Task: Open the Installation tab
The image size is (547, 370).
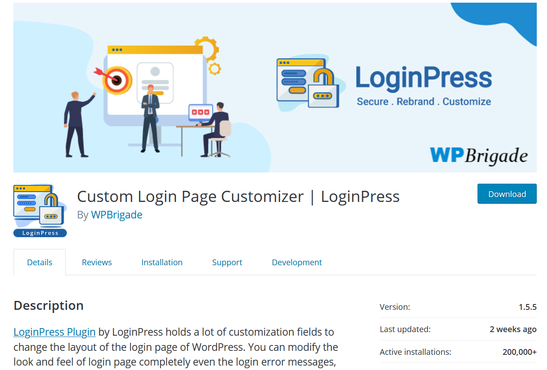Action: [x=162, y=262]
